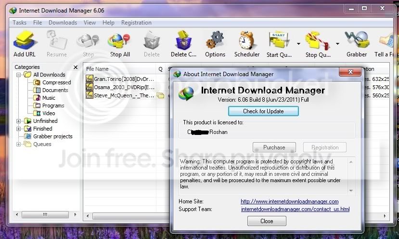399x239 pixels.
Task: Click the AVI icon of Osama_2003 file
Action: [90, 87]
